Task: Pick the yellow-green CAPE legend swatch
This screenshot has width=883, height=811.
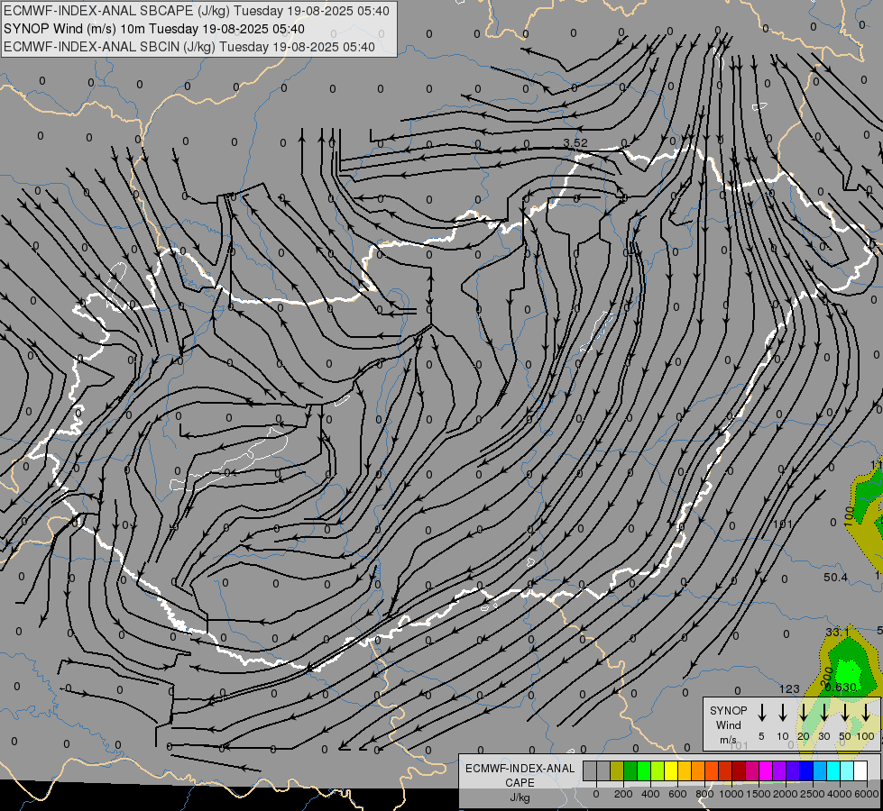Action: point(658,770)
